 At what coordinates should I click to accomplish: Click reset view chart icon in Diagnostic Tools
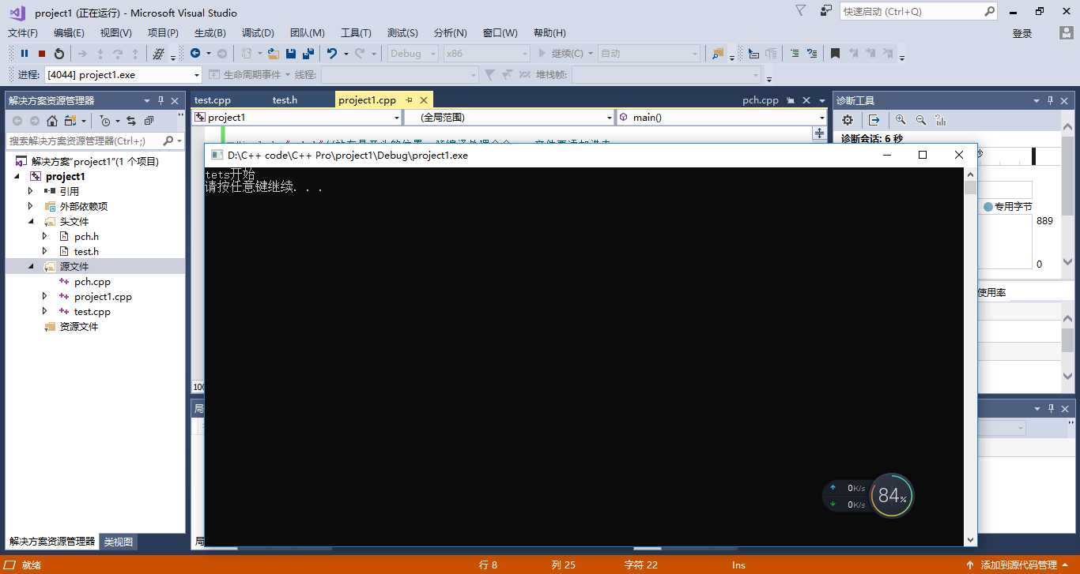click(x=940, y=120)
